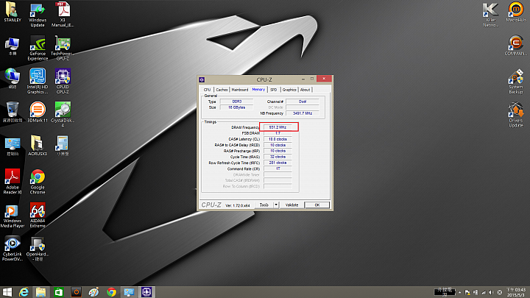Screen dimensions: 530x298
Task: Open the Windows Start button
Action: point(7,292)
